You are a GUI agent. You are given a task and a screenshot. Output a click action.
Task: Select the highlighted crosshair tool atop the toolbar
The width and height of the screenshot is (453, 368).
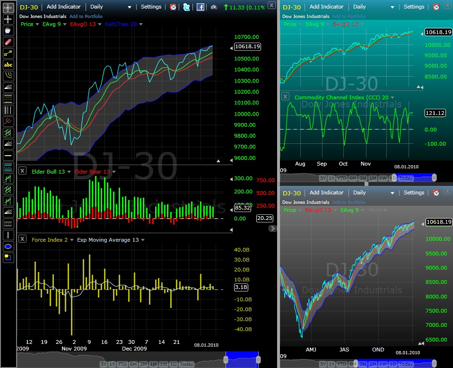pyautogui.click(x=8, y=8)
